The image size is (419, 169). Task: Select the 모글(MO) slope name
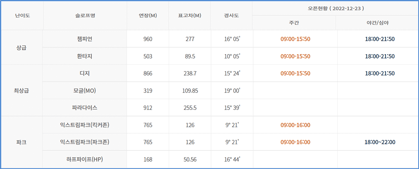point(85,91)
